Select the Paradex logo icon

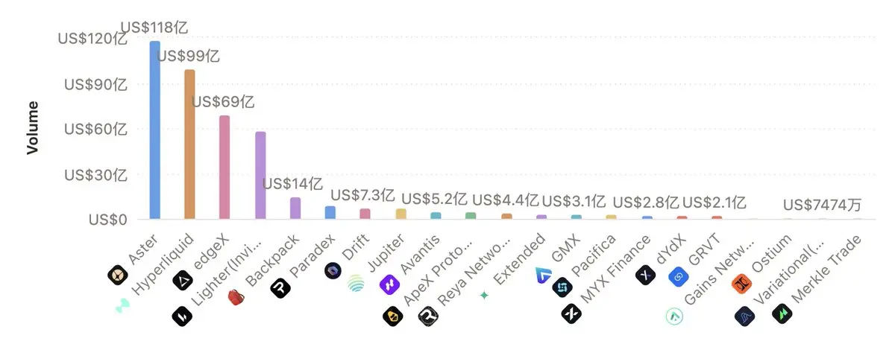coord(280,288)
